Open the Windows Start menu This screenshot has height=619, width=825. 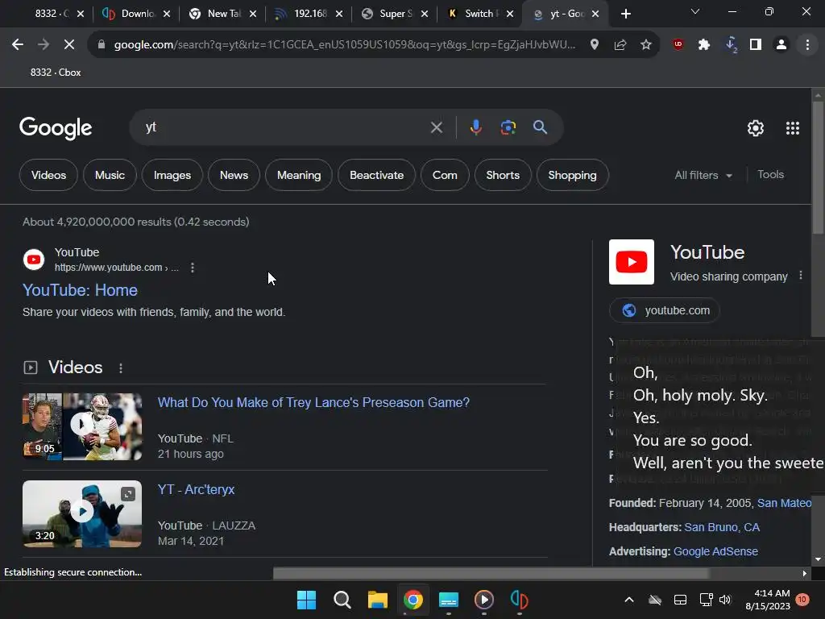pyautogui.click(x=306, y=600)
